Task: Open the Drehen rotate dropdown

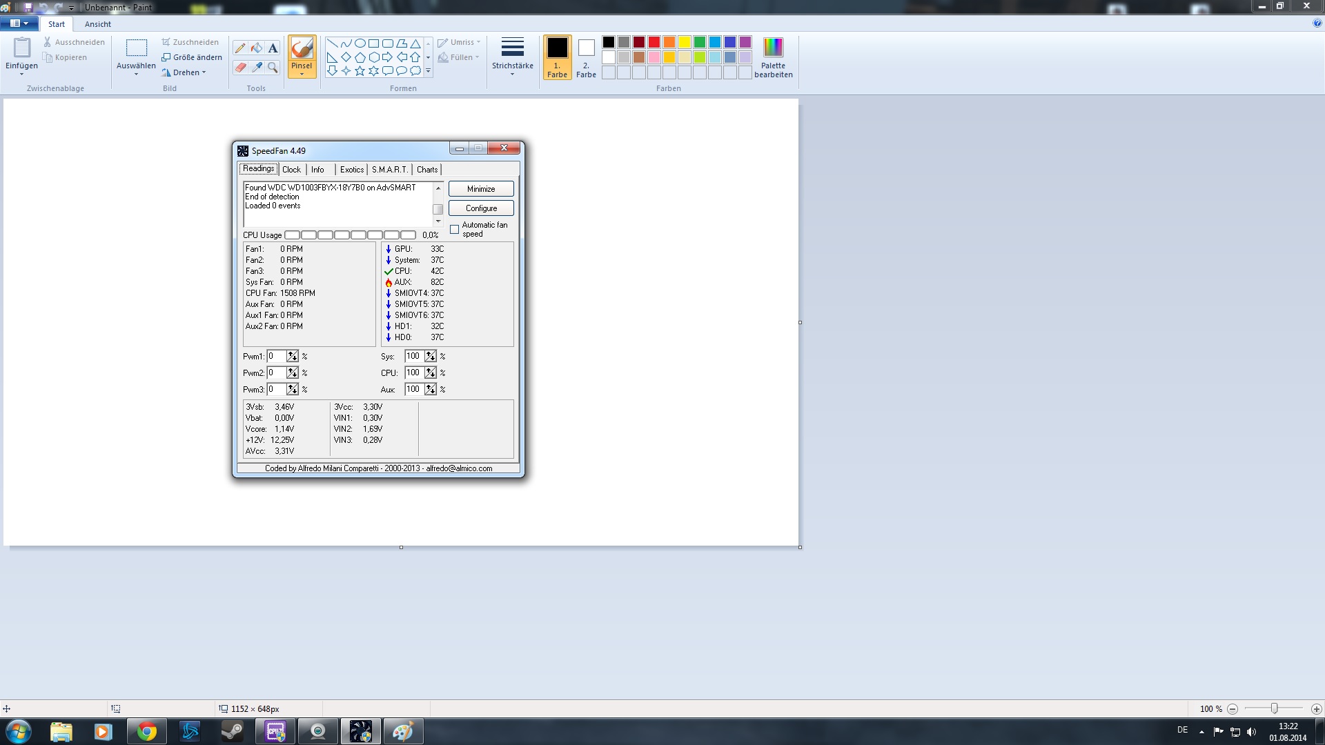Action: (x=184, y=72)
